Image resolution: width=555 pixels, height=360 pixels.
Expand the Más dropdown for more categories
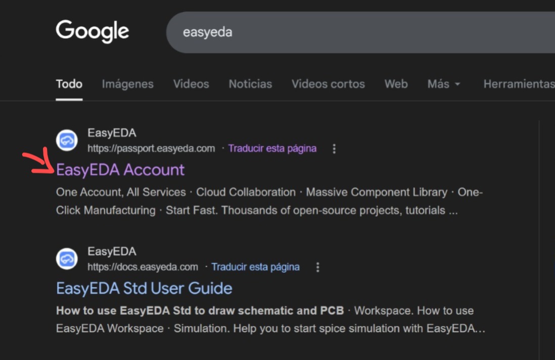(x=443, y=84)
